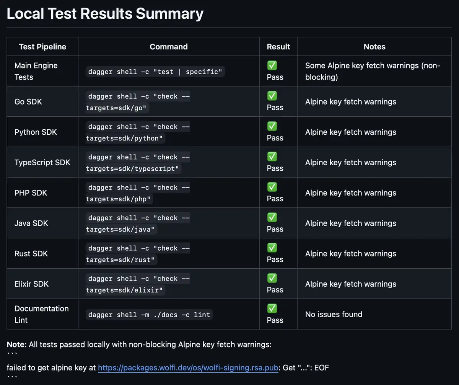
Task: Click the "Test Pipeline" column header
Action: click(42, 47)
